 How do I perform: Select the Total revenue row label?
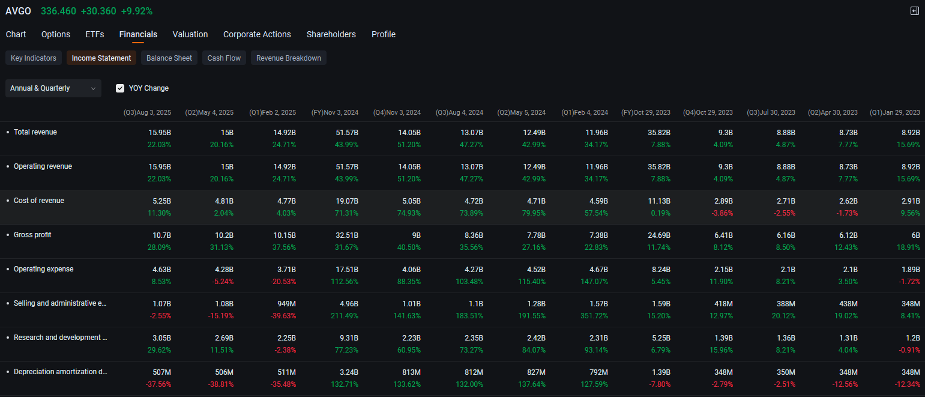(35, 132)
